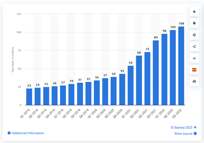Select the Q1 2018 bar showing 23
This screenshot has width=204, height=143.
tap(29, 97)
